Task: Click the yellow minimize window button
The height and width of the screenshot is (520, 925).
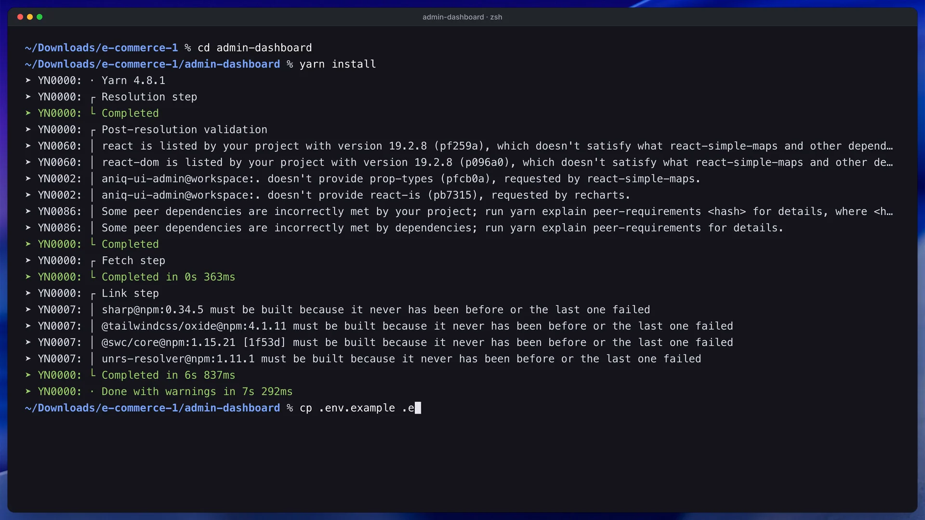Action: pyautogui.click(x=30, y=17)
